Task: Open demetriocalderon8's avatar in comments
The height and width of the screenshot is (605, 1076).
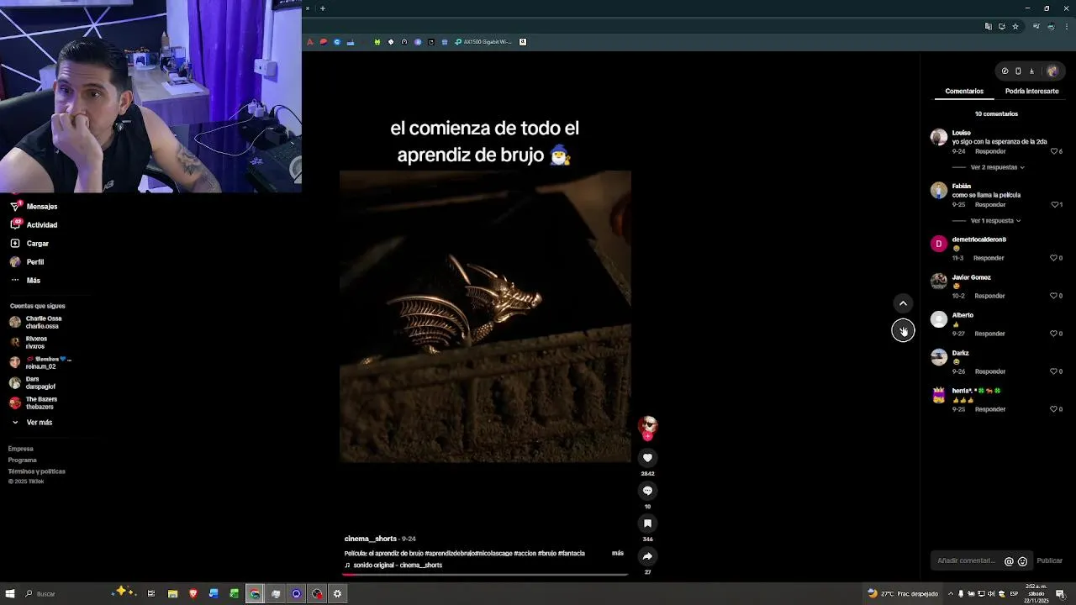Action: (x=939, y=245)
